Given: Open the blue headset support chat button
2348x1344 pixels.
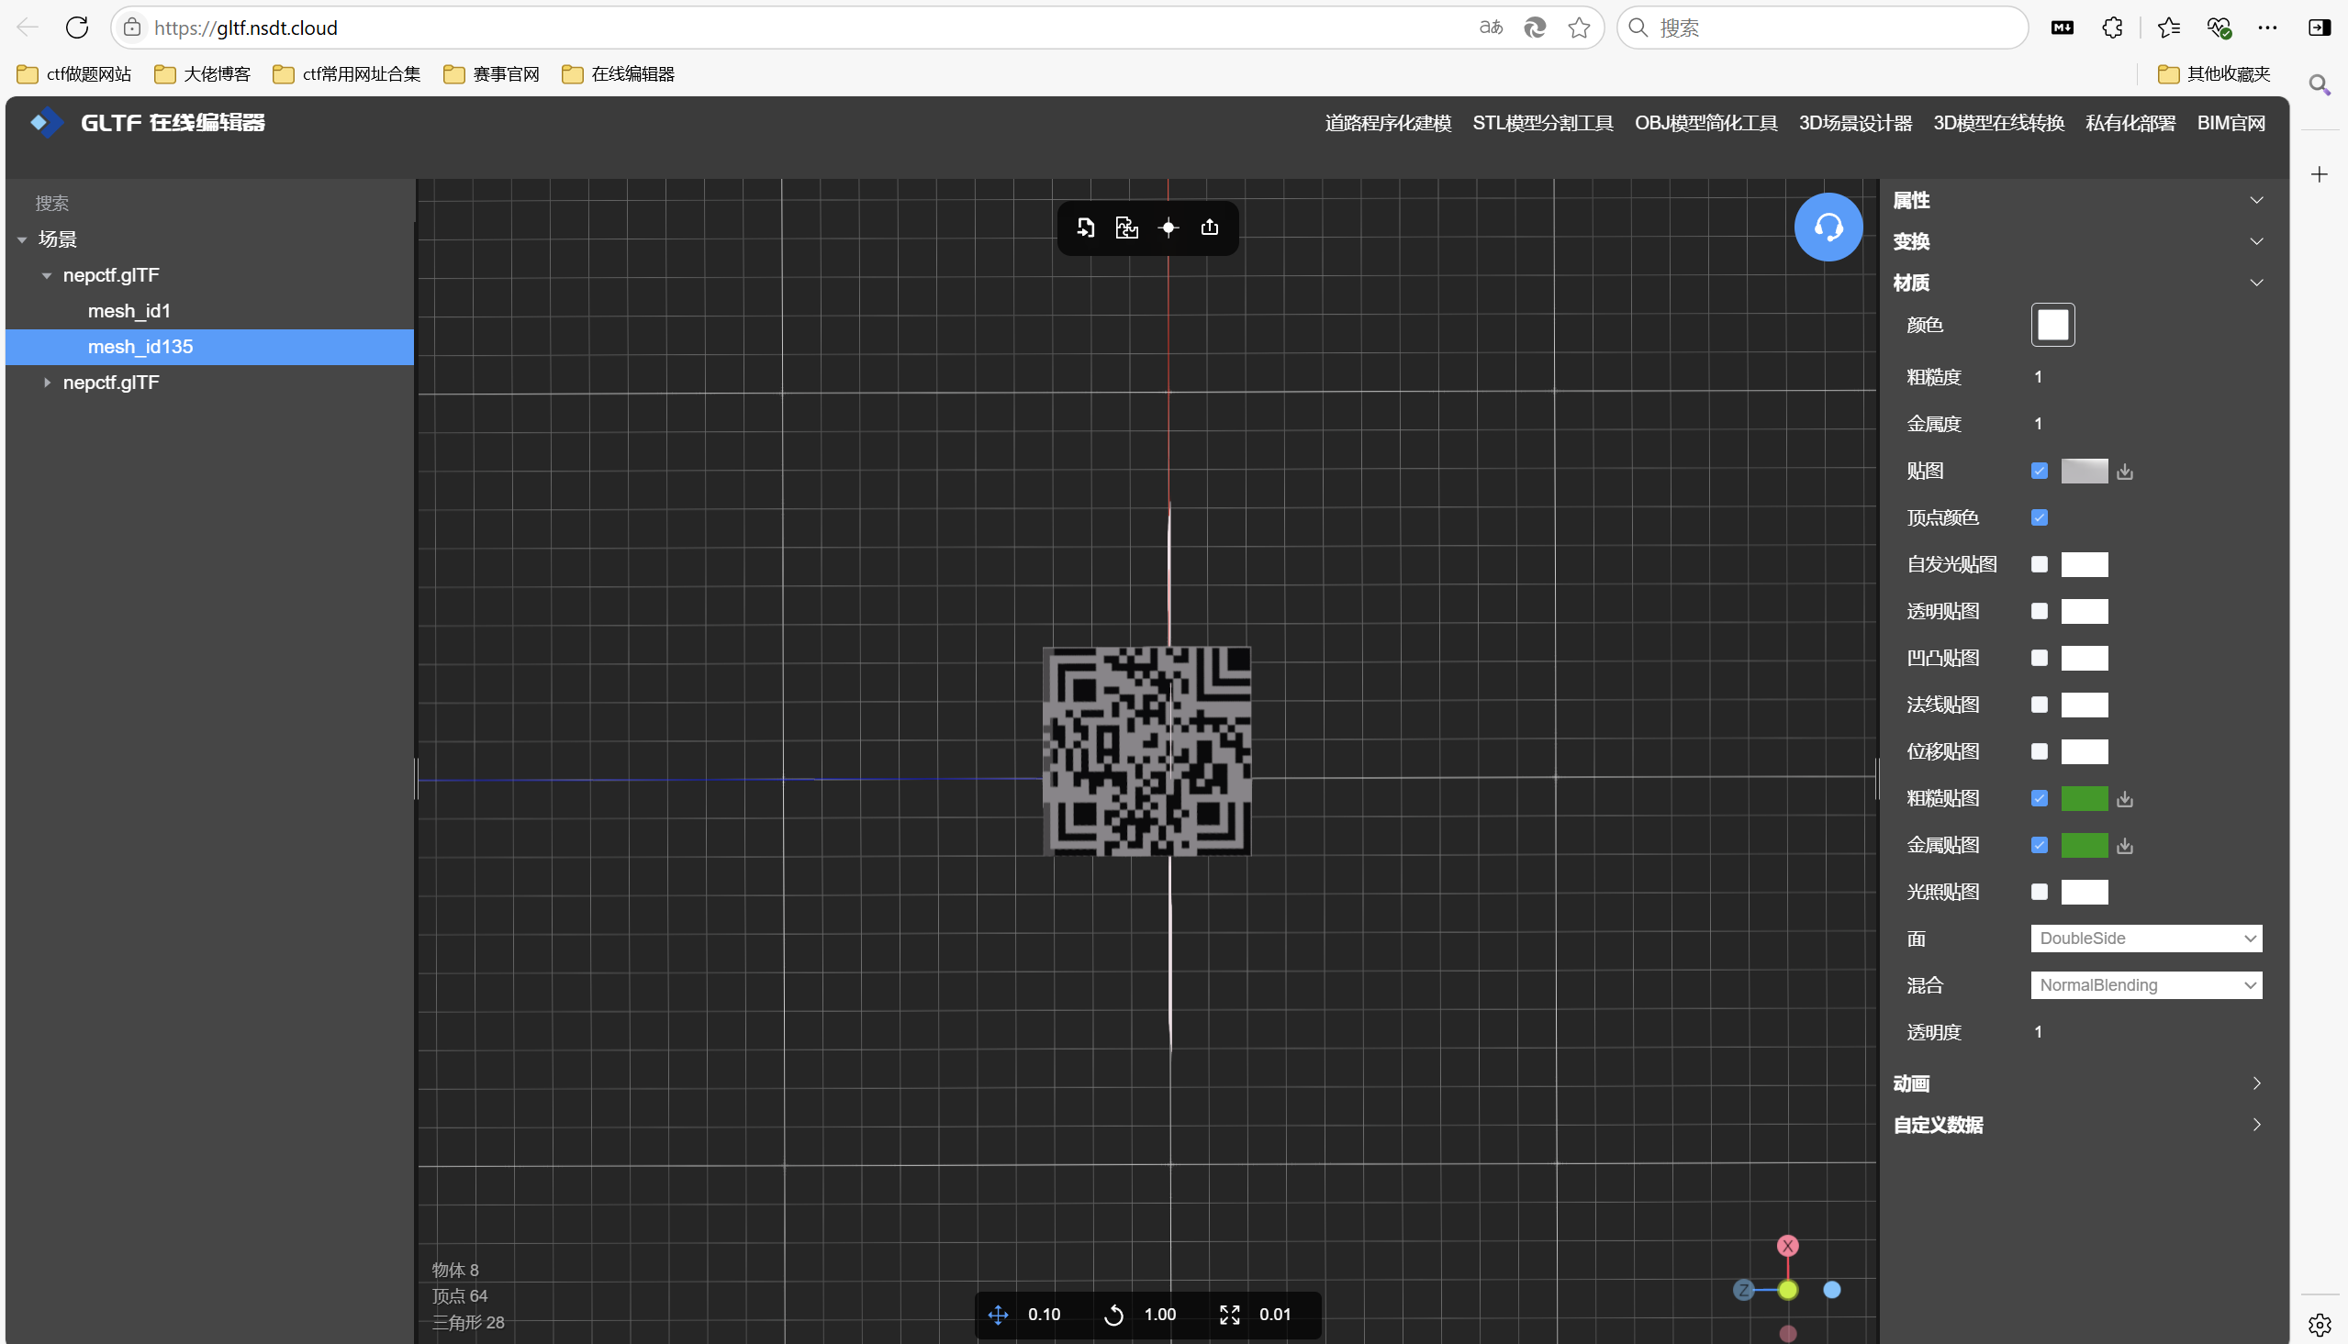Looking at the screenshot, I should (1828, 228).
